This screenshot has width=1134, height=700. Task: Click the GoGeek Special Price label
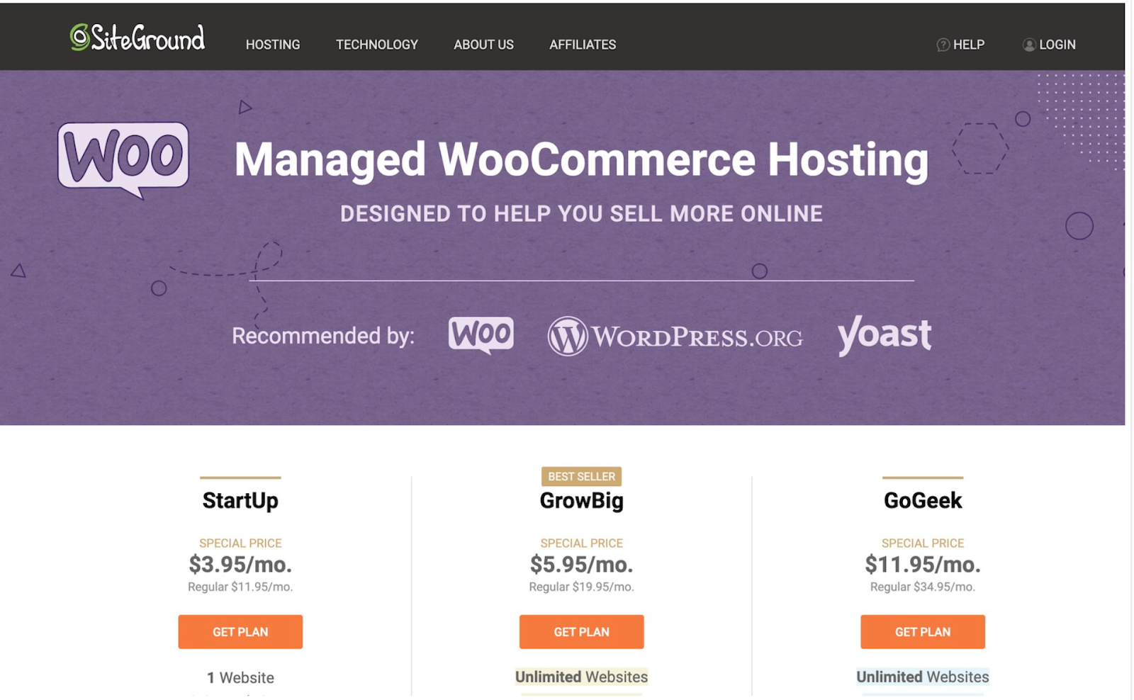(x=923, y=543)
